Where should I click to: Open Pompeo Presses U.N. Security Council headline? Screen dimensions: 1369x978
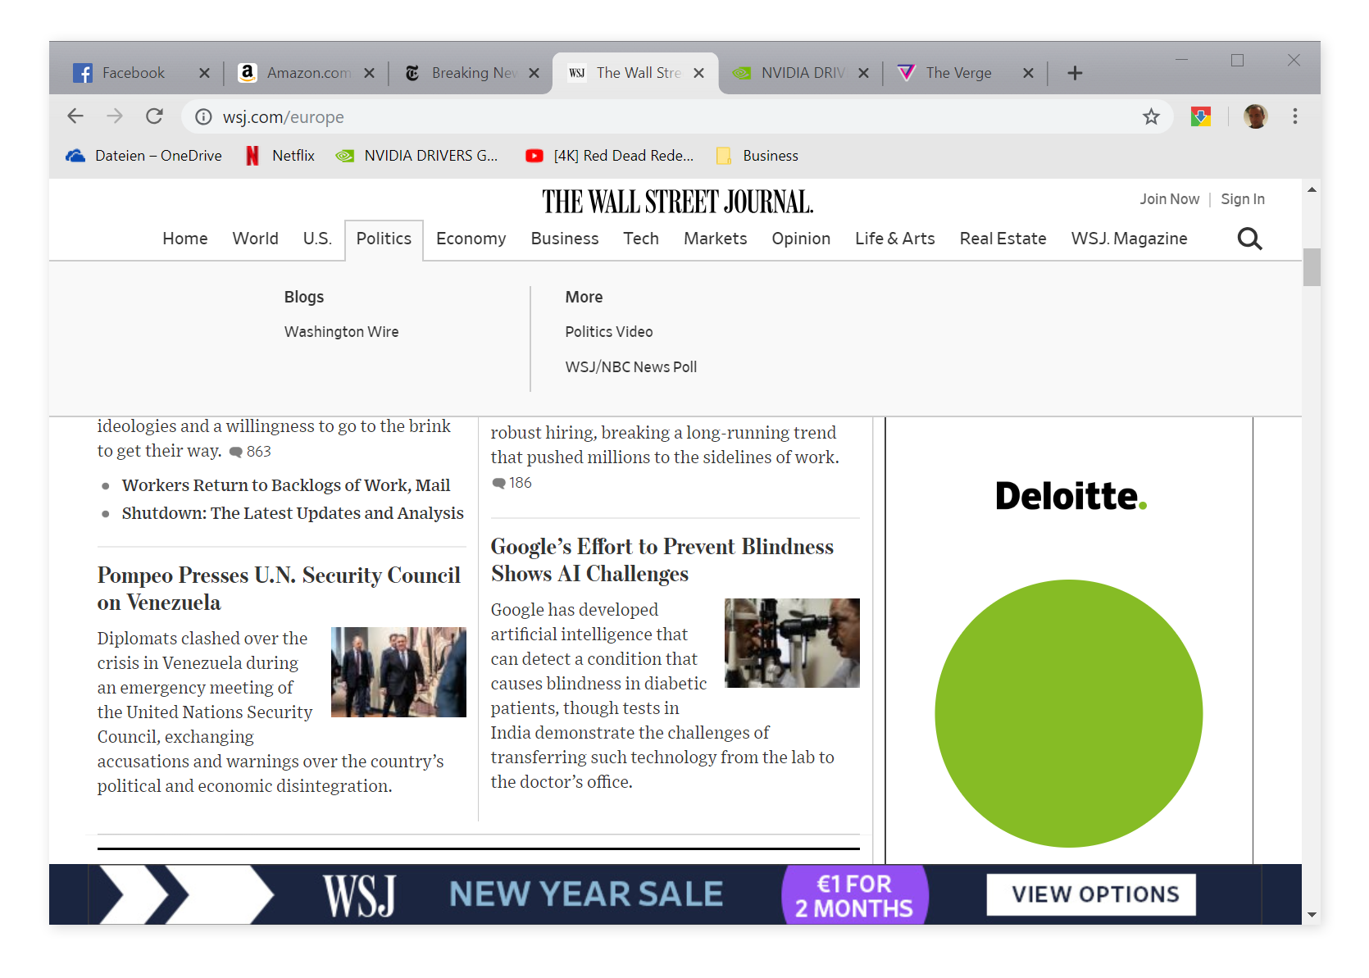coord(279,589)
